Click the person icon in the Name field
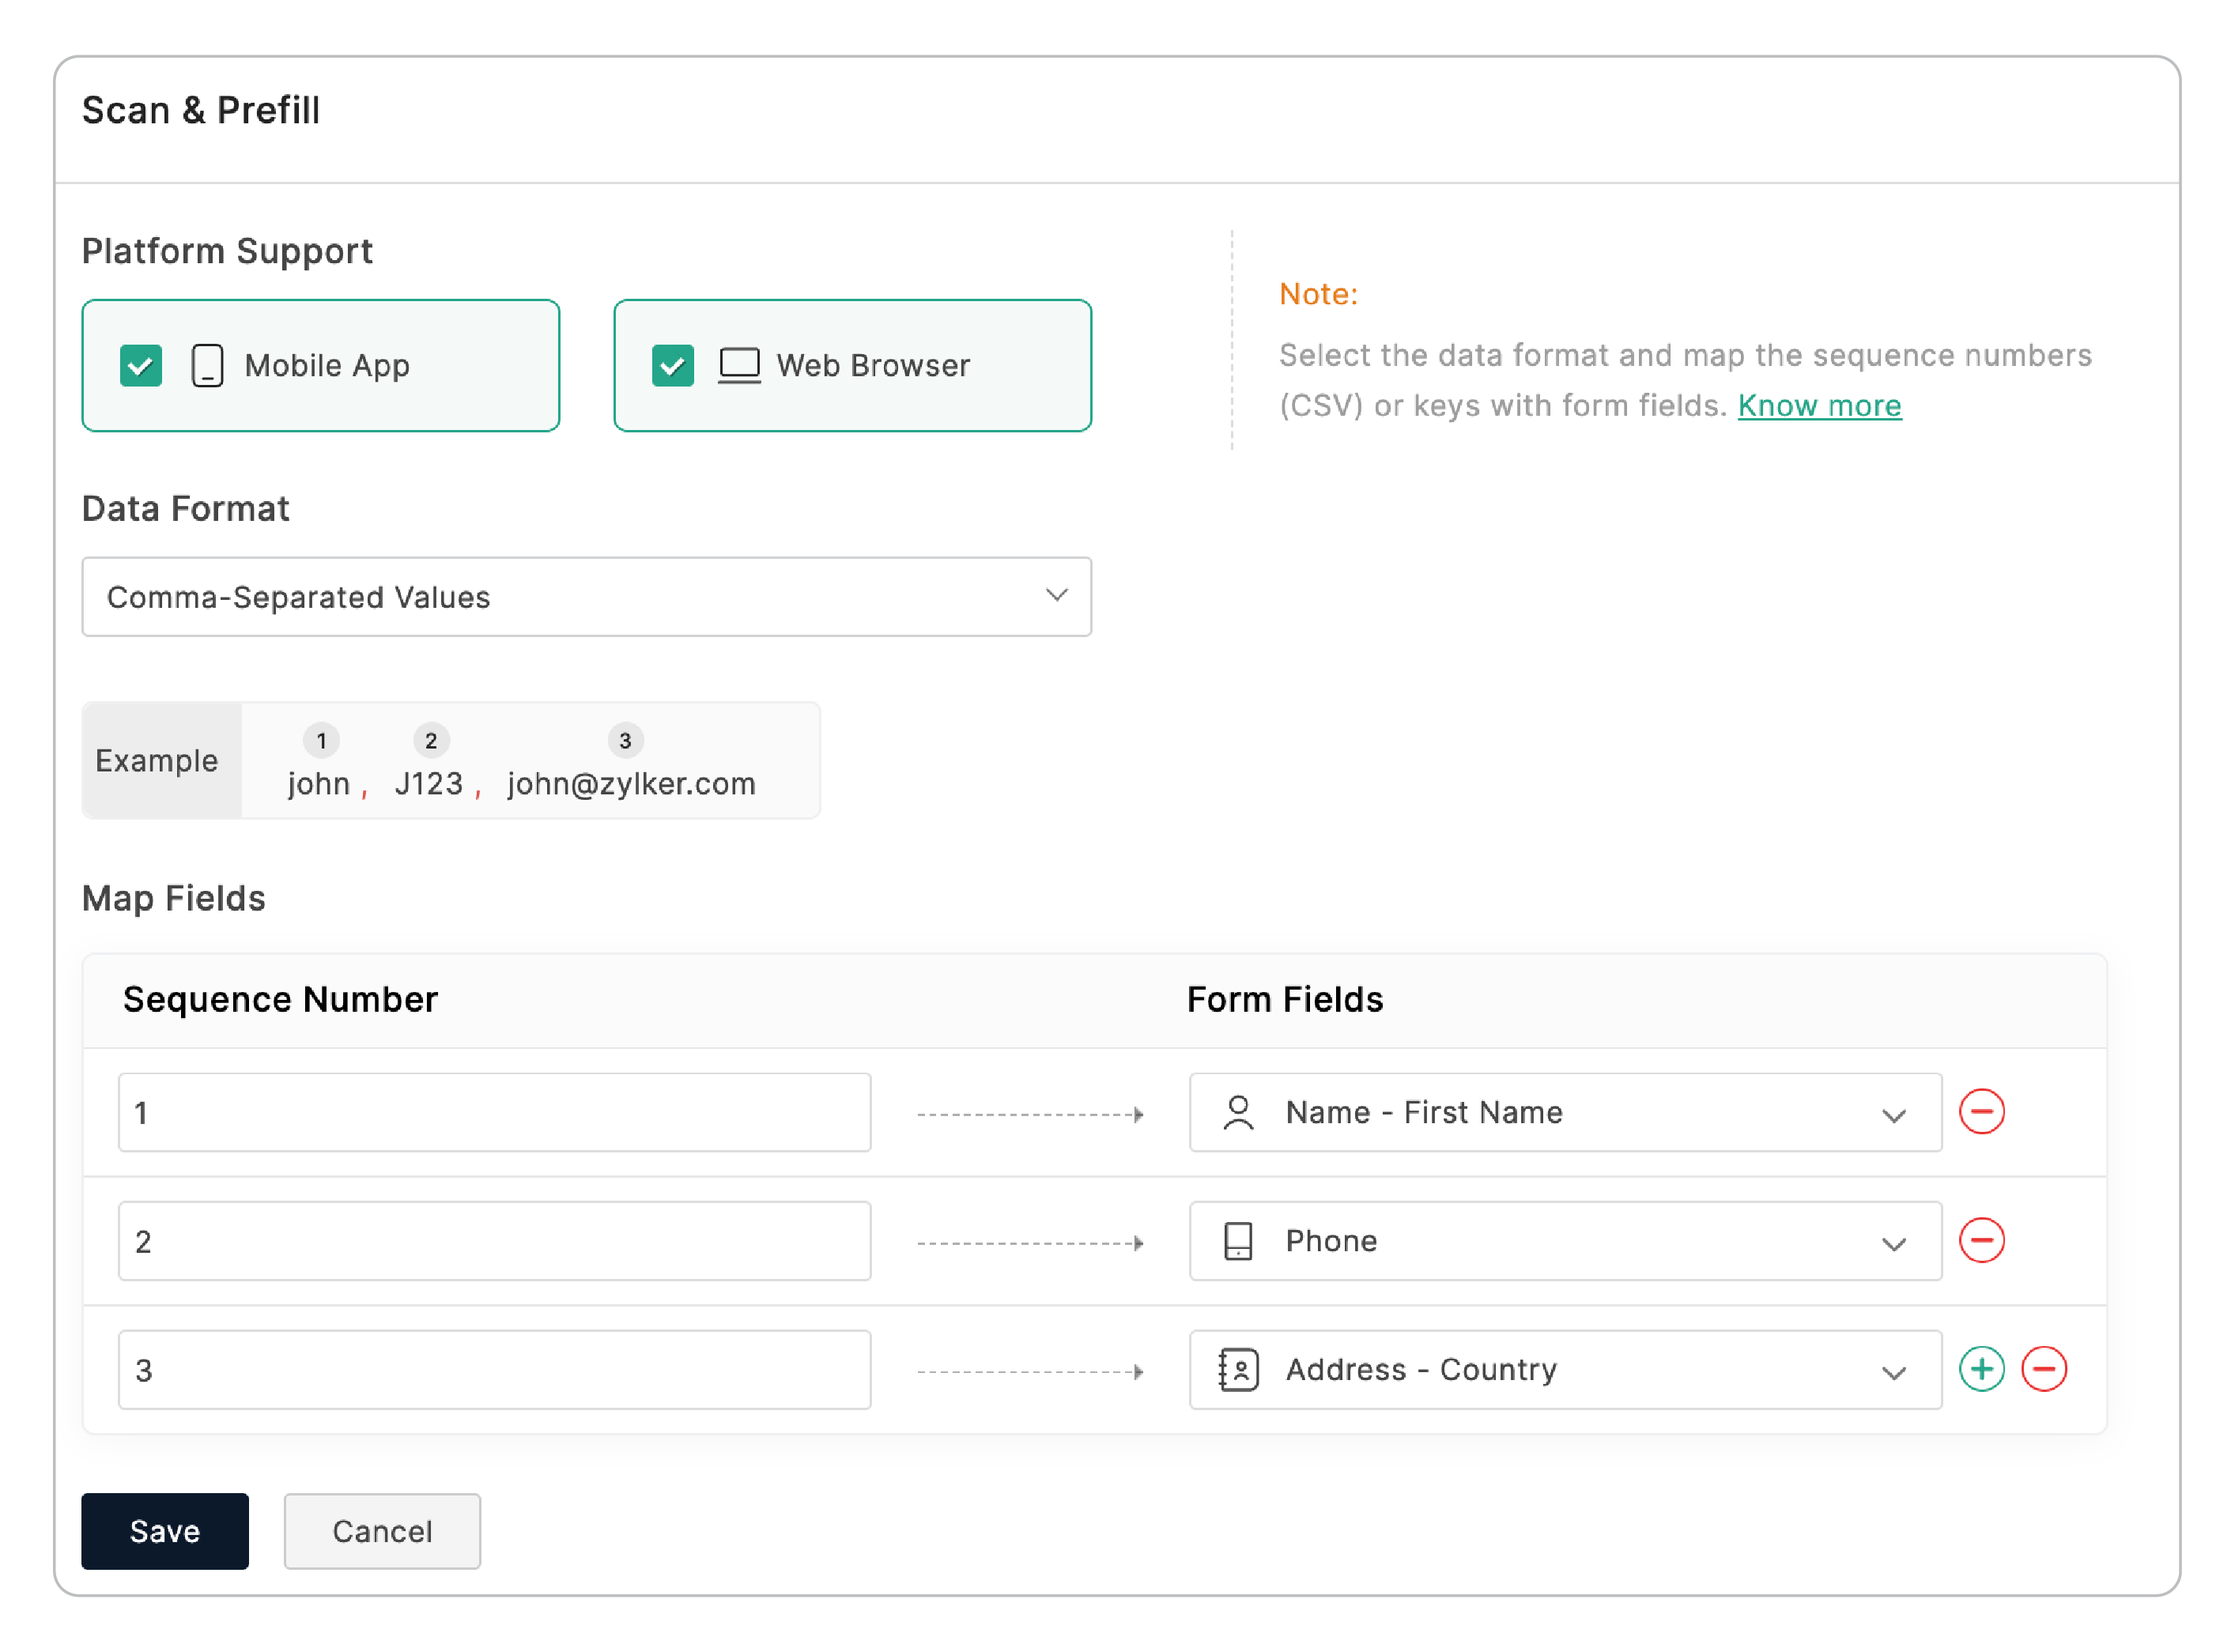 pos(1238,1113)
